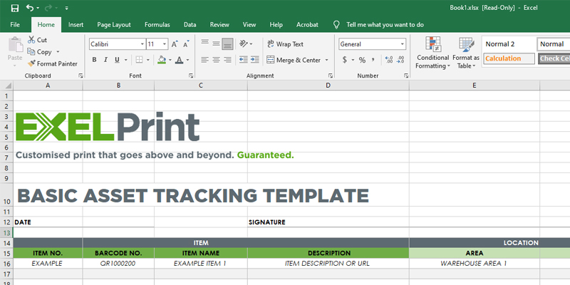The height and width of the screenshot is (285, 570).
Task: Toggle the Wrap Text button
Action: 285,44
